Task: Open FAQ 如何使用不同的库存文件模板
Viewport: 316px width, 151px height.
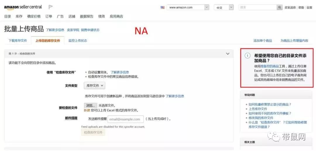Action: pyautogui.click(x=270, y=113)
